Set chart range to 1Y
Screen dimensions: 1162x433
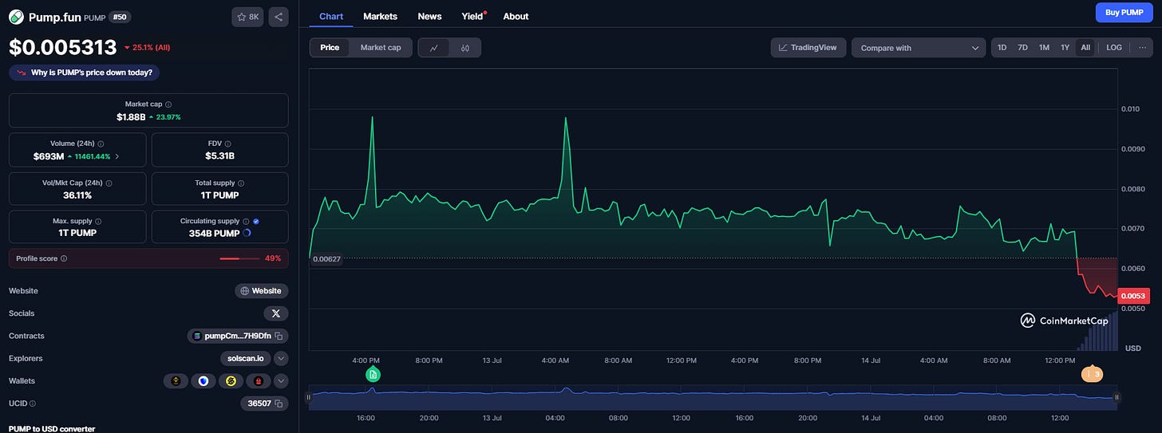(1065, 48)
